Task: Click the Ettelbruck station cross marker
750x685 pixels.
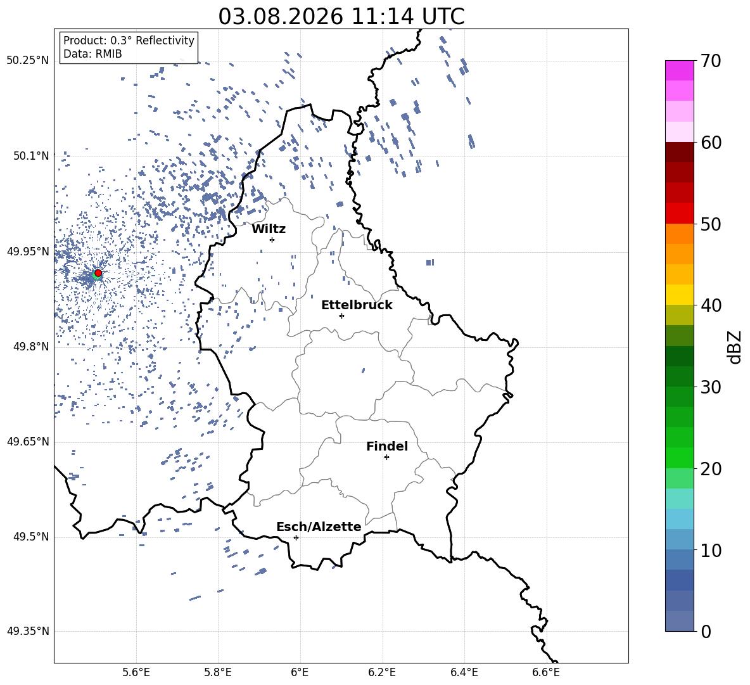Action: [341, 316]
